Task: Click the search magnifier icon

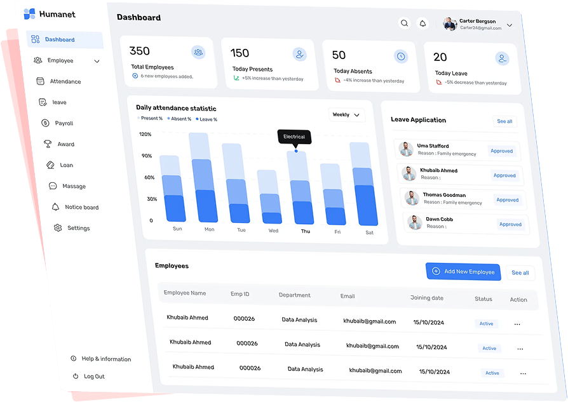Action: [x=404, y=23]
